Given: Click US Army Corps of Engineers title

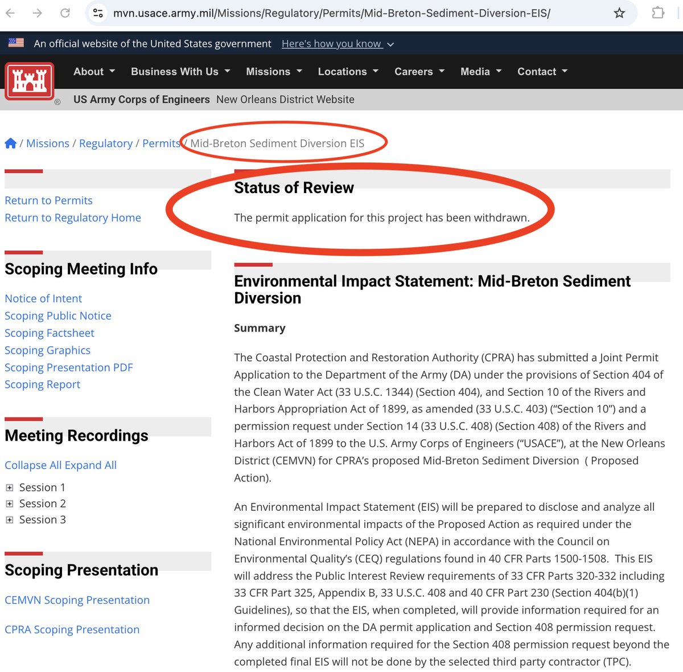Looking at the screenshot, I should pyautogui.click(x=142, y=100).
